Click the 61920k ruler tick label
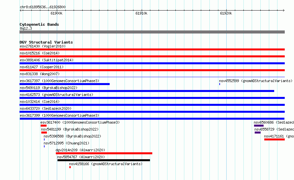The image size is (294, 180). [226, 13]
